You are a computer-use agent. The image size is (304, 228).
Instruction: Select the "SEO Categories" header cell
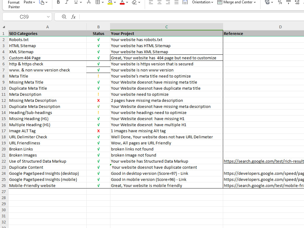pyautogui.click(x=47, y=33)
